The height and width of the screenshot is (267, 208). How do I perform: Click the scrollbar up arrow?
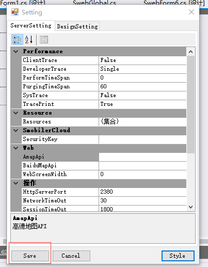pos(190,52)
